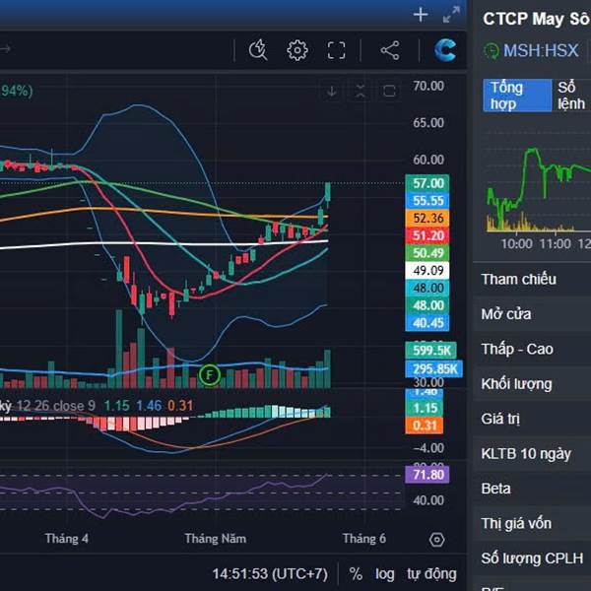Click the Mở cửa row
Screen dimensions: 591x591
click(x=532, y=314)
